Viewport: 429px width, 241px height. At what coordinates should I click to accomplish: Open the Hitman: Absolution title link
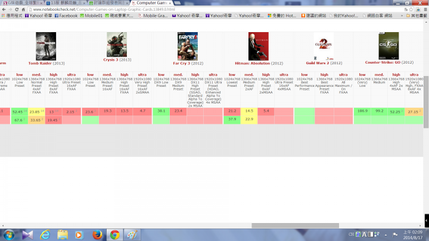coord(252,63)
